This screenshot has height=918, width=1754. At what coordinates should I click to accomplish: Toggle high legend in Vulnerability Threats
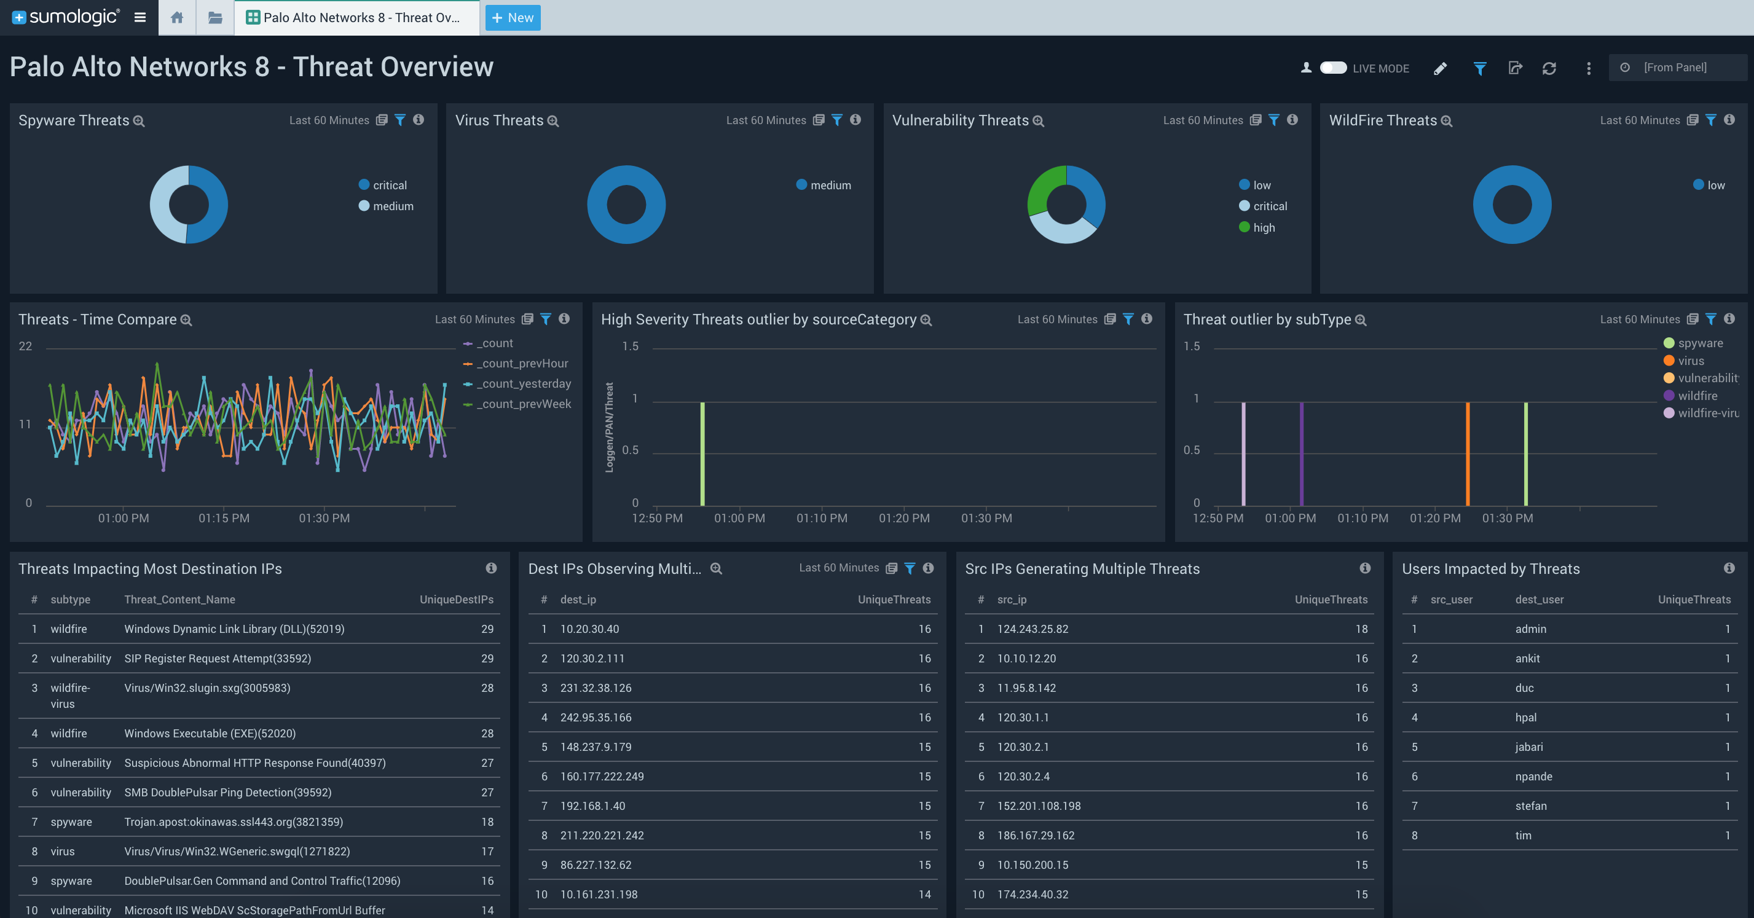click(x=1257, y=227)
